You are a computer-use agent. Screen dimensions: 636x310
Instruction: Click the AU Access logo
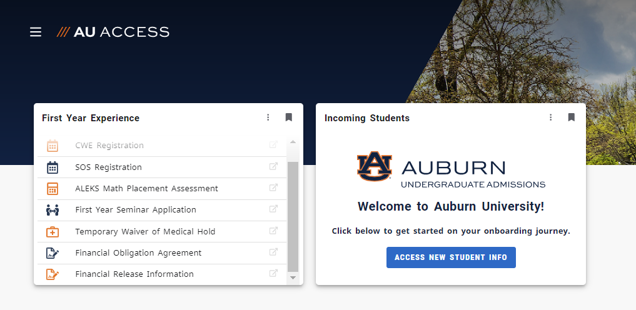pos(113,32)
